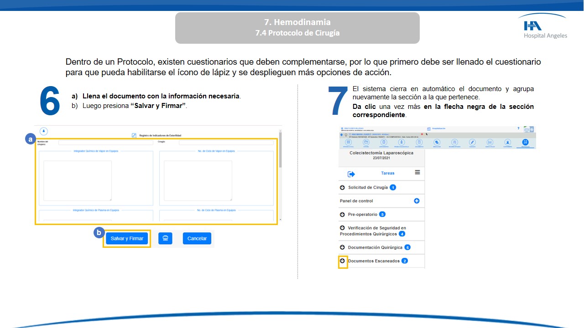Image resolution: width=584 pixels, height=328 pixels.
Task: Click the plus icon in Panel de control
Action: (x=417, y=201)
